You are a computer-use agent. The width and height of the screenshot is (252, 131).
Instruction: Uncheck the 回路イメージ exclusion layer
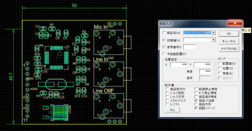pos(196,108)
